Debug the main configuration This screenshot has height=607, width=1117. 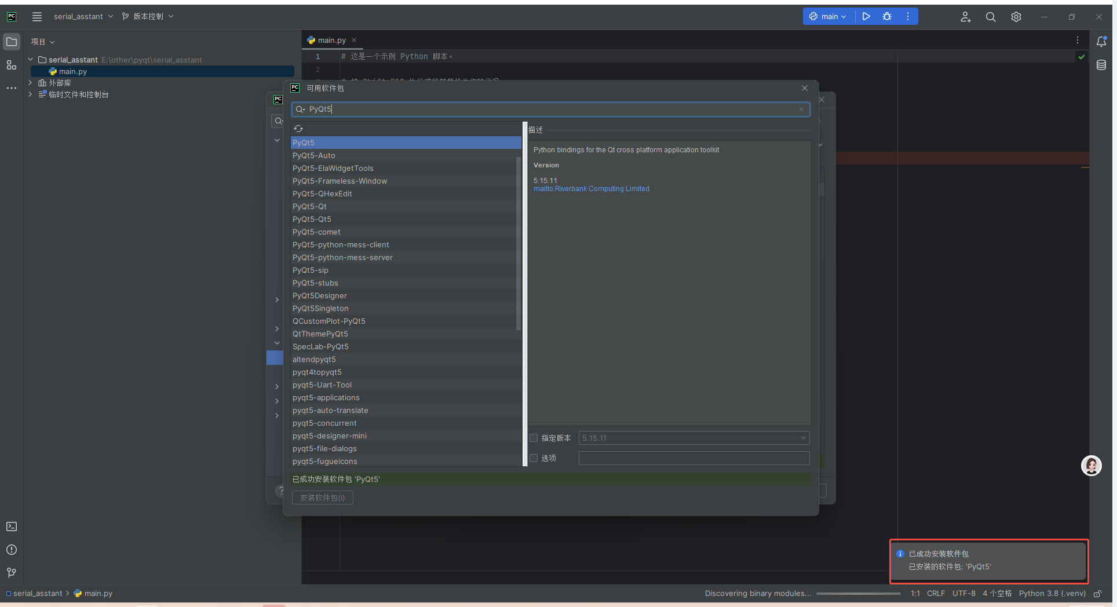click(887, 17)
